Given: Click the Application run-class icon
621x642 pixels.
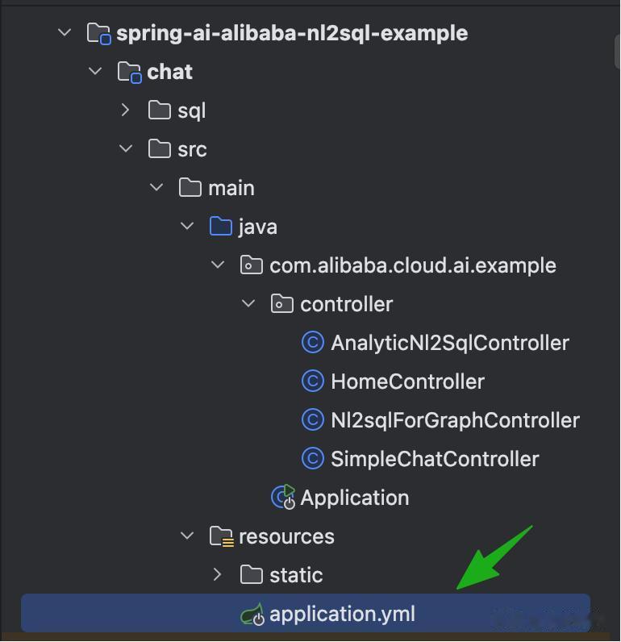Looking at the screenshot, I should [x=283, y=498].
